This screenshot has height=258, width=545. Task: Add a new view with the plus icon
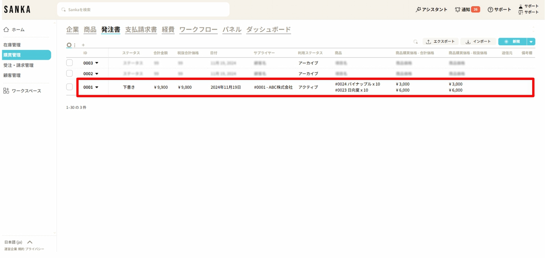pyautogui.click(x=83, y=45)
